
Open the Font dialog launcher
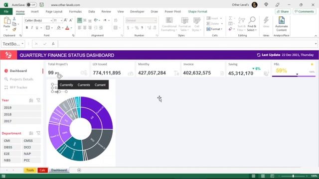pos(73,35)
